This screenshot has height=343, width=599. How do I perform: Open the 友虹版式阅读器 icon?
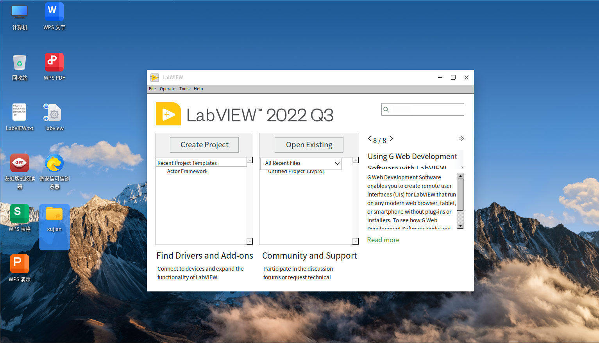(20, 172)
